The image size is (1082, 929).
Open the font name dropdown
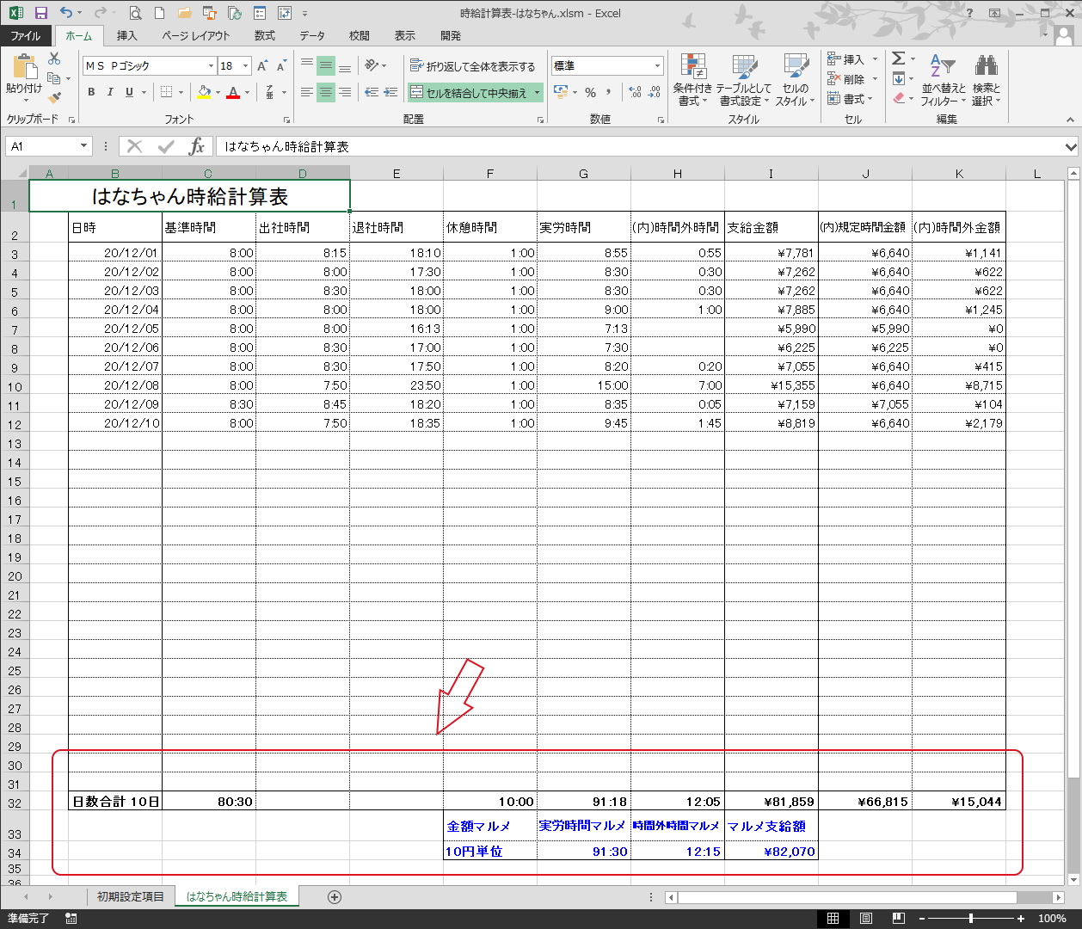pyautogui.click(x=212, y=66)
